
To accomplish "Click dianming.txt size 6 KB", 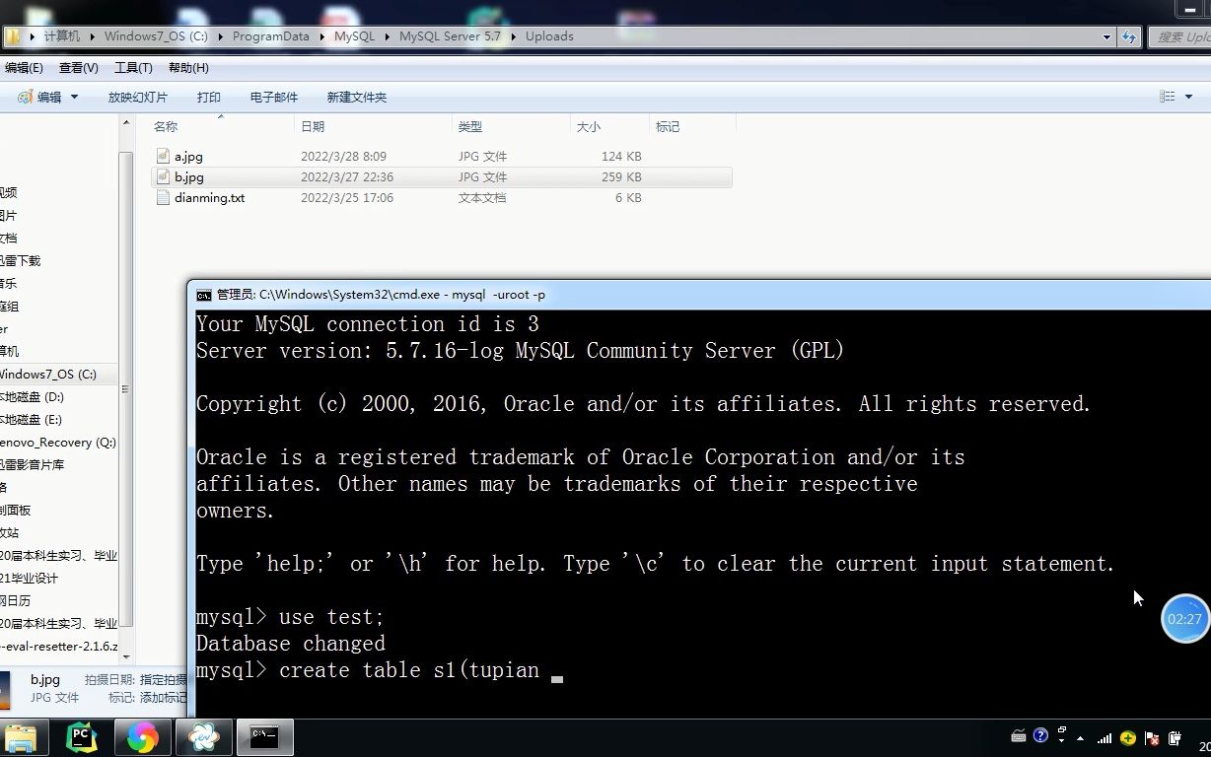I will tap(627, 197).
